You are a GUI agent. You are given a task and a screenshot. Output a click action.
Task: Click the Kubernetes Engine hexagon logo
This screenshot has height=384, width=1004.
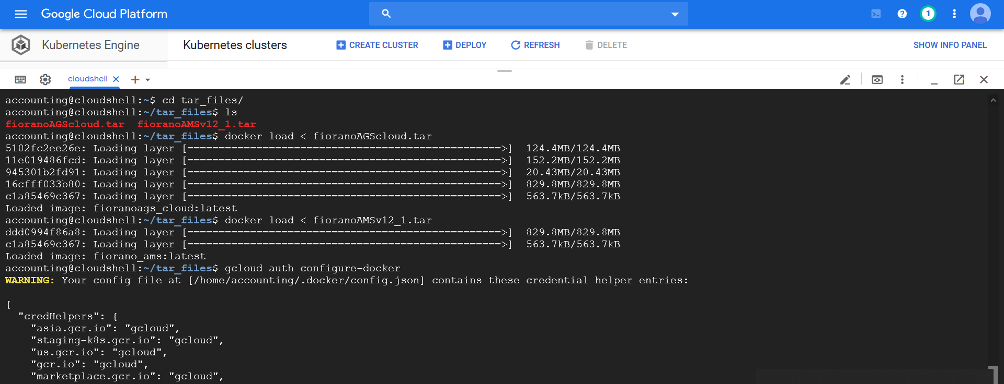(x=21, y=45)
